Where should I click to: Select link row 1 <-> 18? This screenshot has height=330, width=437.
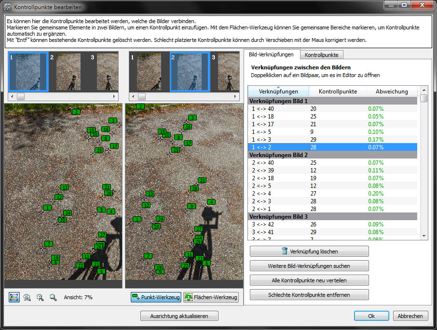332,116
